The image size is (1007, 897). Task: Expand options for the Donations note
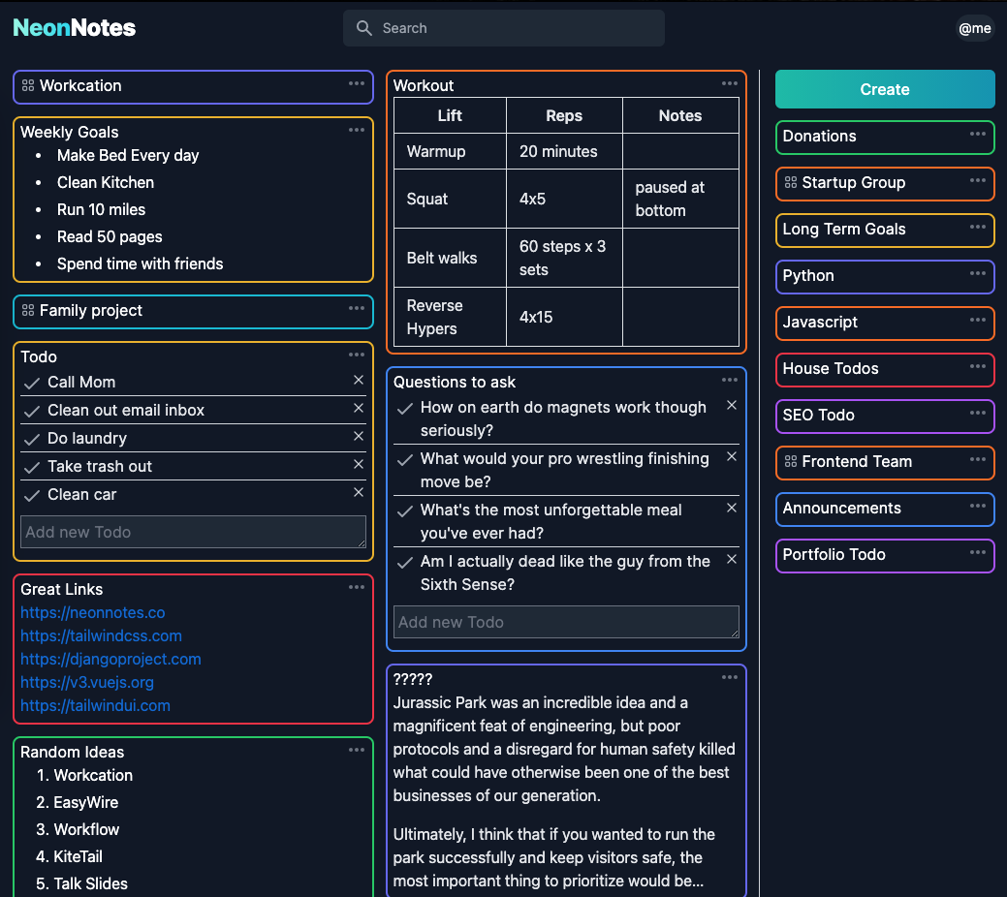977,134
